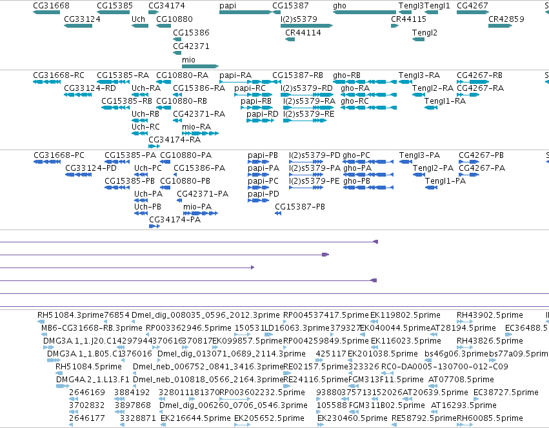Select transcript CG4267-RA
549x428 pixels.
click(x=468, y=95)
